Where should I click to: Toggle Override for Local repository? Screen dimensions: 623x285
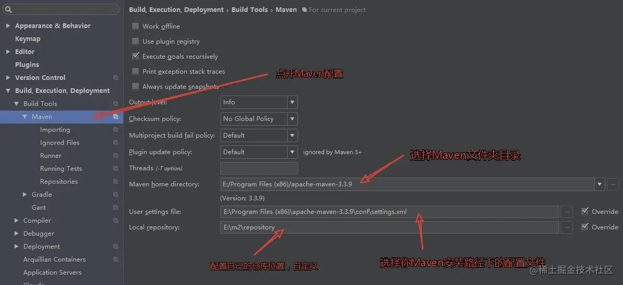click(585, 227)
